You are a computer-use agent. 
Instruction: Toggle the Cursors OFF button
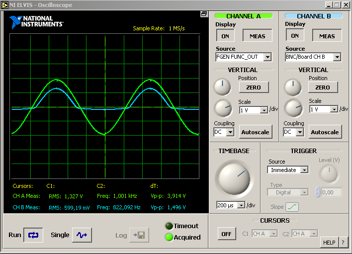click(x=227, y=234)
